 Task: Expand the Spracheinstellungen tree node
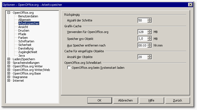coord(9,63)
